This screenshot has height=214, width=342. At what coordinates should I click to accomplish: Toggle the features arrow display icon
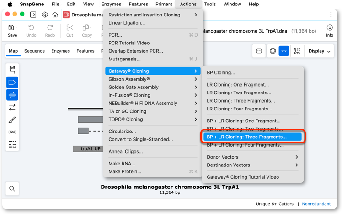[12, 82]
